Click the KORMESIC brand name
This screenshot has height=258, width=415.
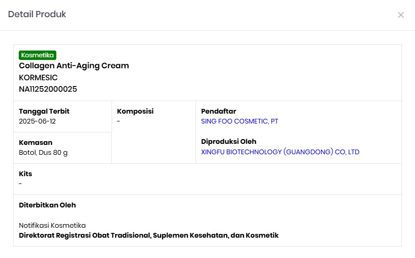pyautogui.click(x=38, y=78)
